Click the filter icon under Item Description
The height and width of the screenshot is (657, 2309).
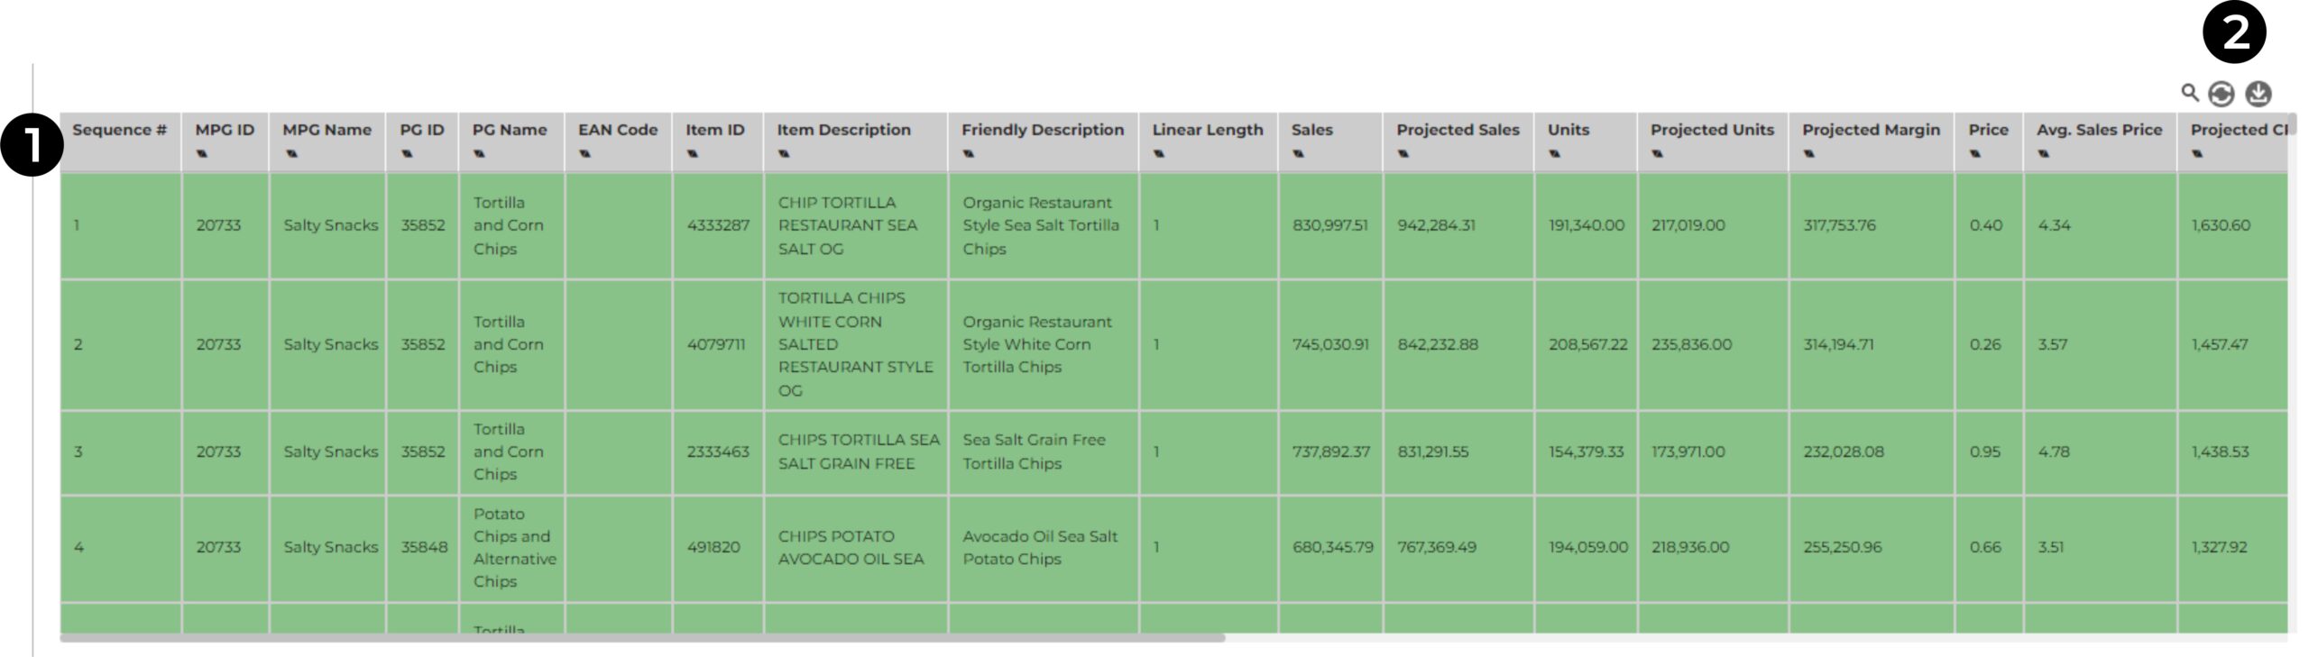tap(785, 154)
